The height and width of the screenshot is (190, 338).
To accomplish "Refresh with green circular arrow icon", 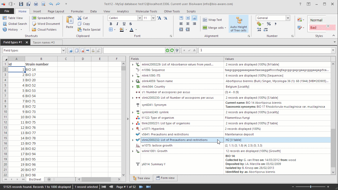I will point(172,50).
